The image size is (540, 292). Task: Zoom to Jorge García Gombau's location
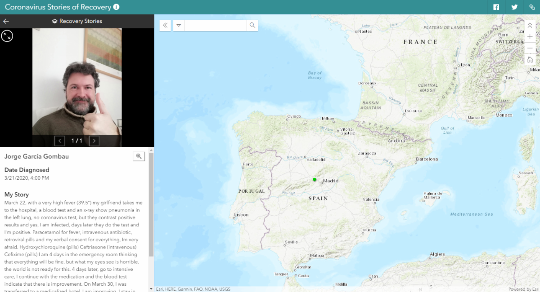[139, 156]
